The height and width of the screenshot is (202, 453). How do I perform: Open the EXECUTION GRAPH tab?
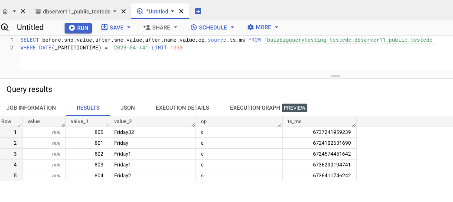tap(255, 108)
